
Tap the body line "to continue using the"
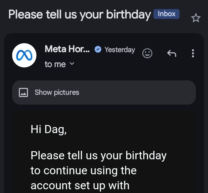pyautogui.click(x=83, y=171)
